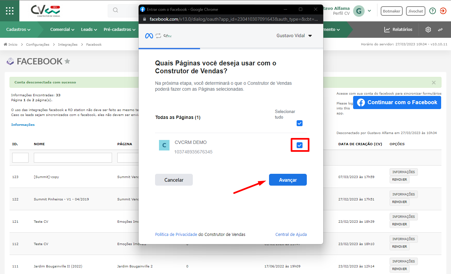
Task: Click REMOVER for row 122
Action: [x=399, y=202]
